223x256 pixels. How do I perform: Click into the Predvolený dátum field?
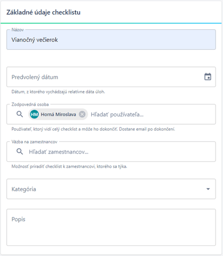coord(111,77)
